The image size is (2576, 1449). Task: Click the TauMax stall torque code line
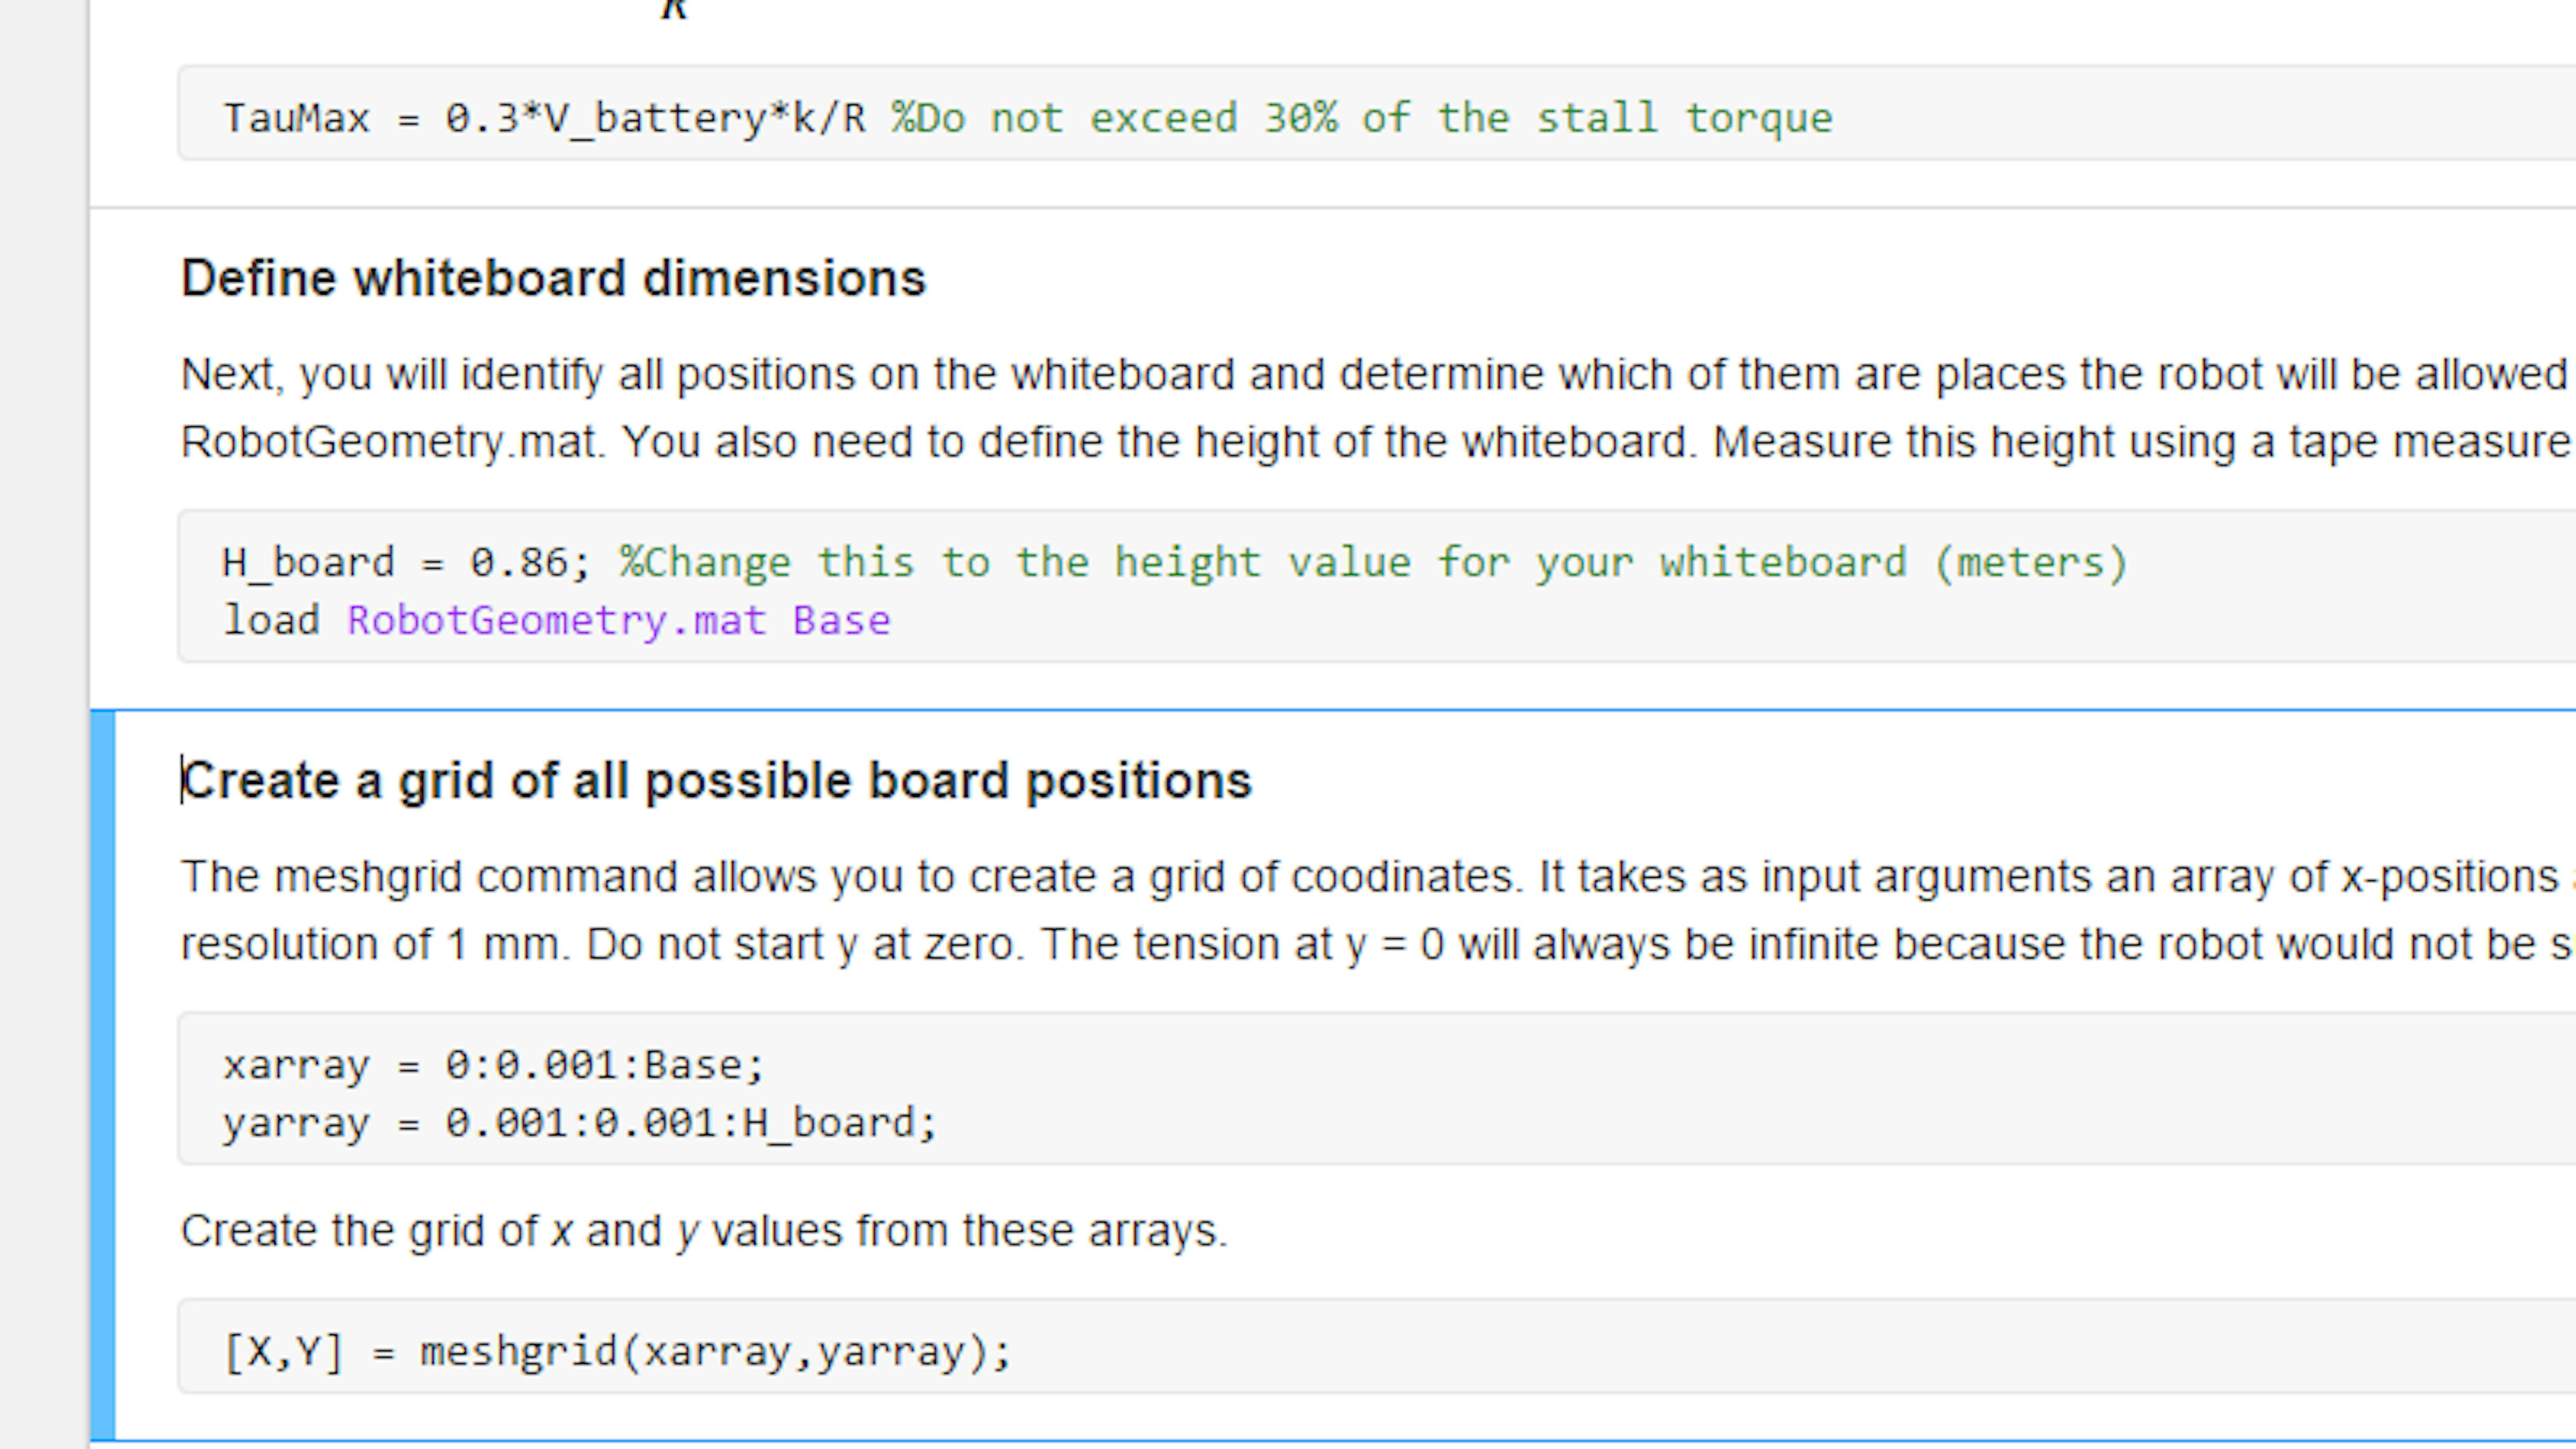(1028, 119)
